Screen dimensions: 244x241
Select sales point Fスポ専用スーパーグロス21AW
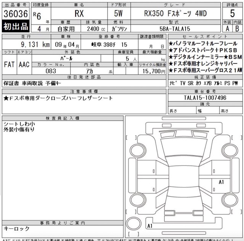pyautogui.click(x=205, y=70)
